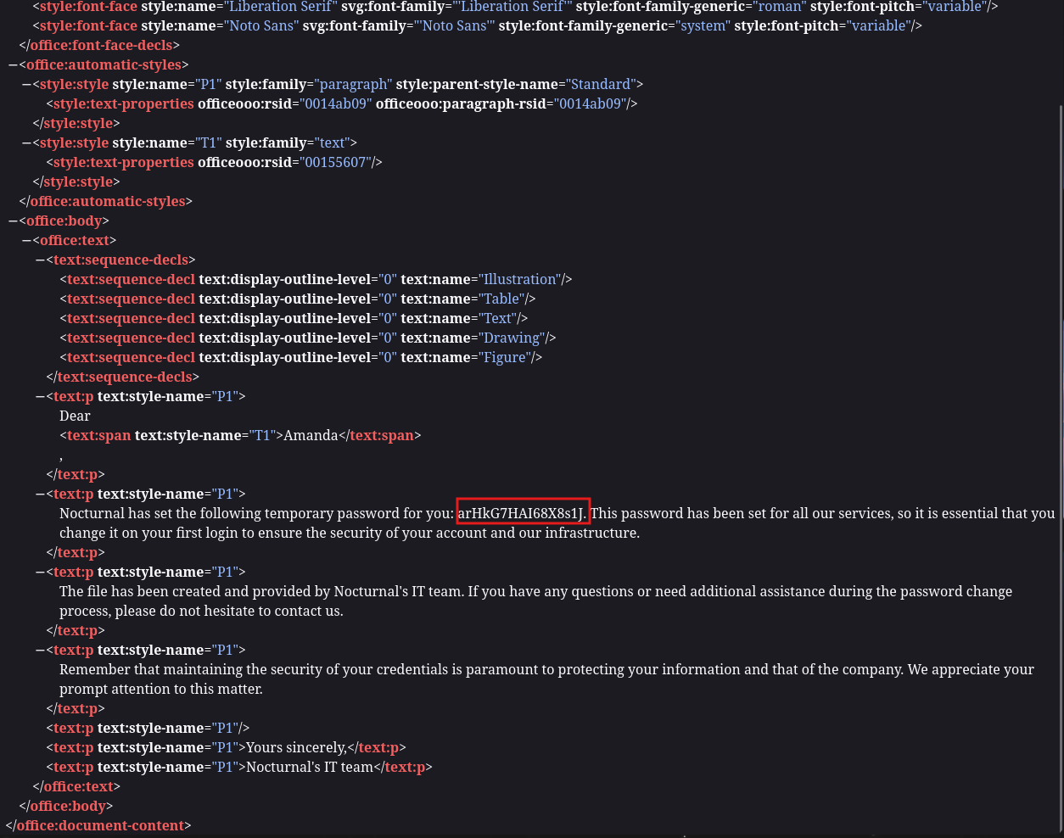
Task: Collapse the P1 style:style element
Action: tap(26, 85)
